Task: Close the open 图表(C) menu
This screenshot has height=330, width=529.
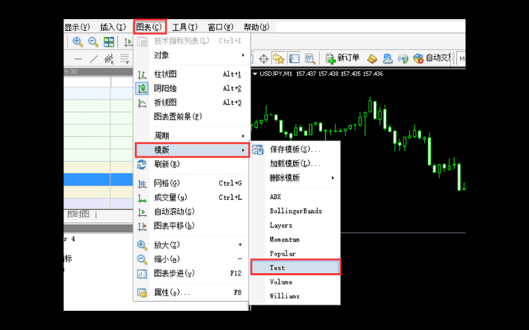Action: pos(150,27)
